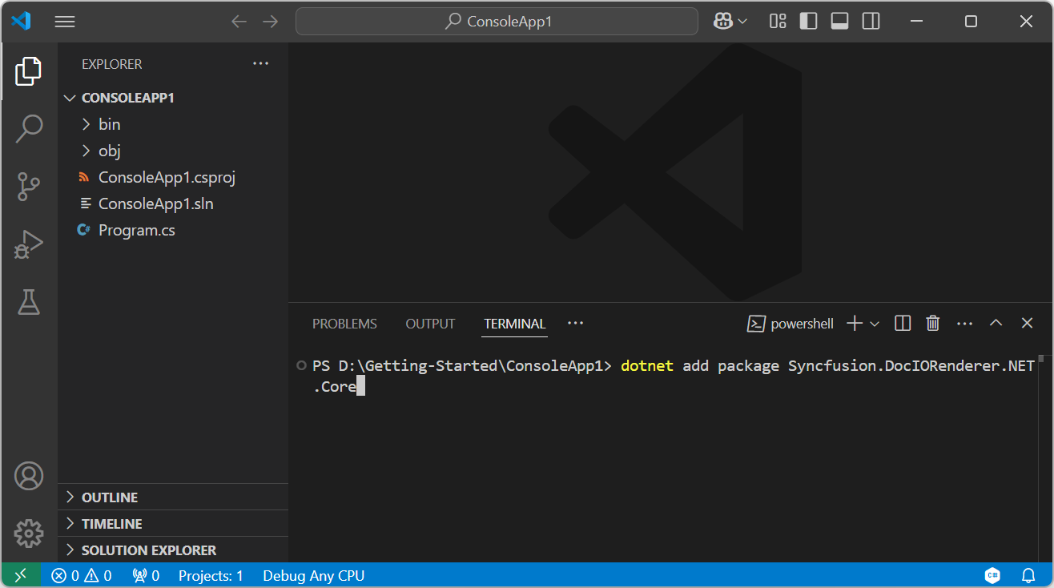Show errors and warnings count
Image resolution: width=1054 pixels, height=588 pixels.
[82, 575]
